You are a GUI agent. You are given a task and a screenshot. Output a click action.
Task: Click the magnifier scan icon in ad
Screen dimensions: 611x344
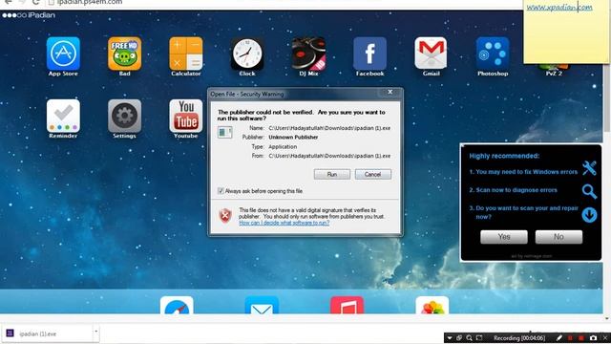click(x=589, y=191)
